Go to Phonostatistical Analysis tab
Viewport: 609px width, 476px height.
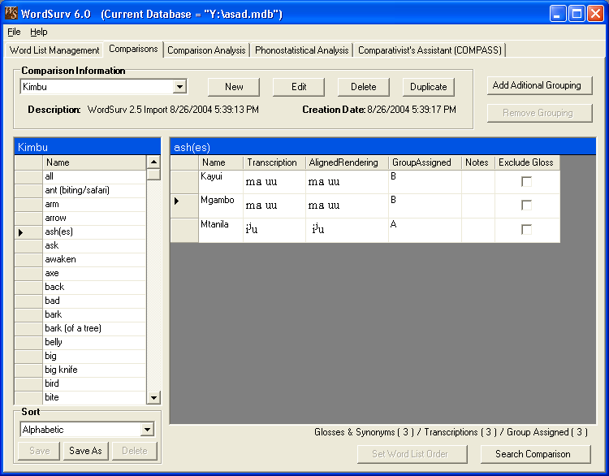(x=302, y=50)
